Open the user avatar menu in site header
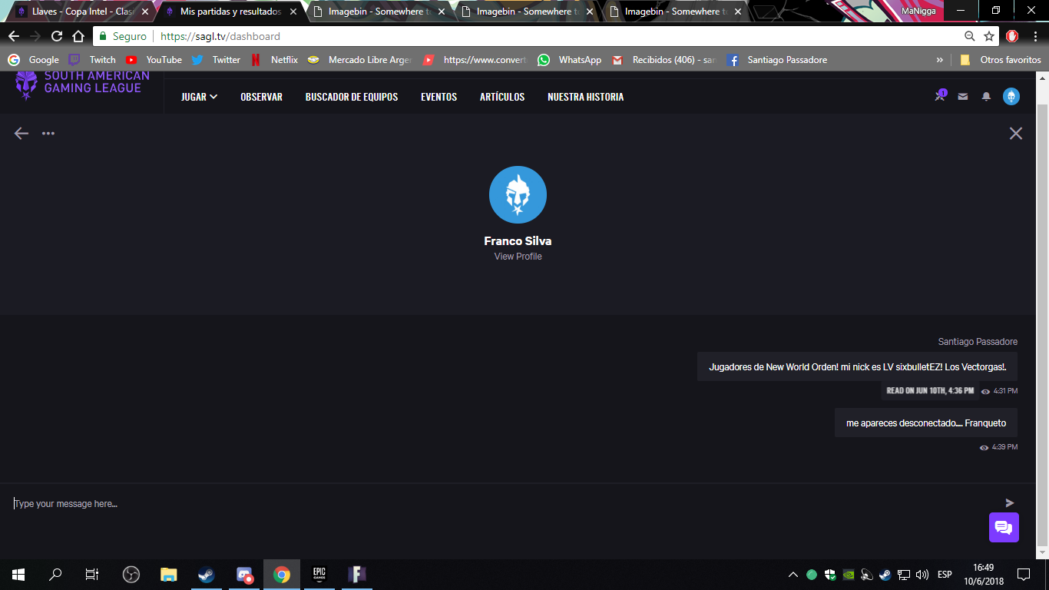Screen dimensions: 1049x590 pos(1011,96)
